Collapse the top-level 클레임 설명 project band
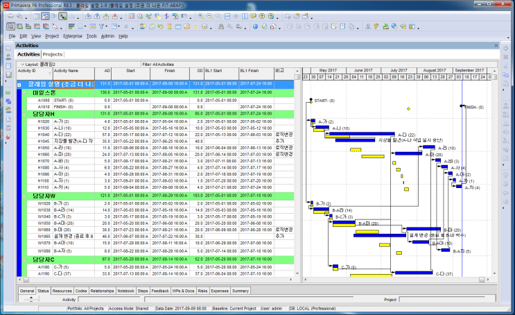This screenshot has width=515, height=315. [19, 85]
